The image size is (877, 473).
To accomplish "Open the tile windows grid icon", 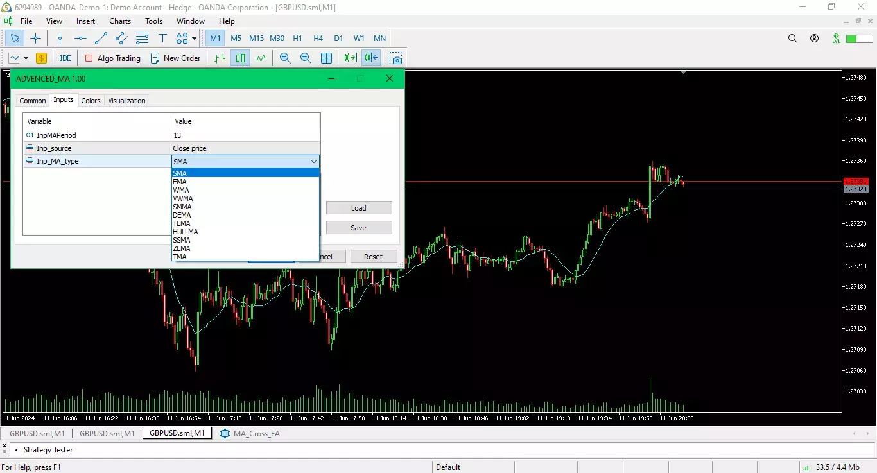I will pyautogui.click(x=326, y=58).
